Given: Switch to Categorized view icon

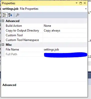Looking at the screenshot, I should tap(4, 15).
